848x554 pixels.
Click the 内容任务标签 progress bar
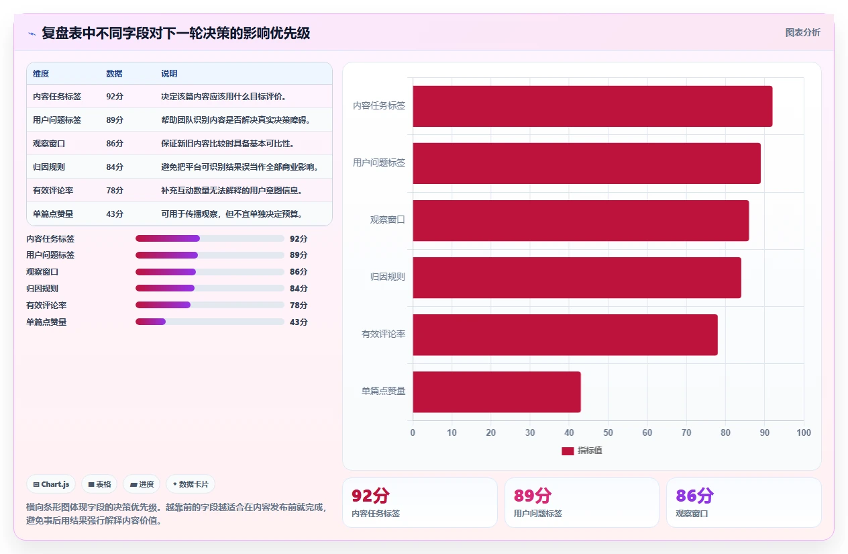click(210, 238)
